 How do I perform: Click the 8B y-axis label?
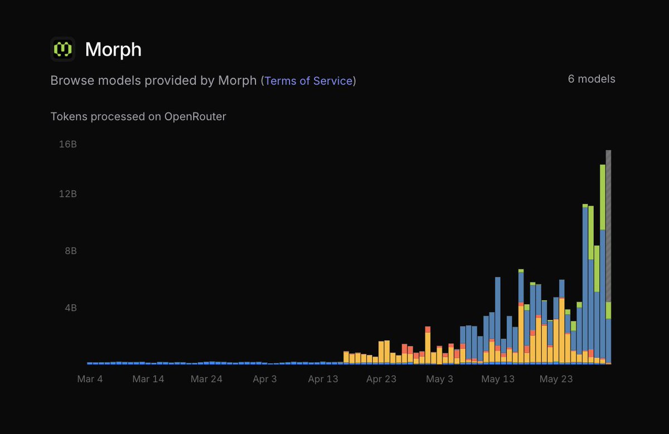70,251
